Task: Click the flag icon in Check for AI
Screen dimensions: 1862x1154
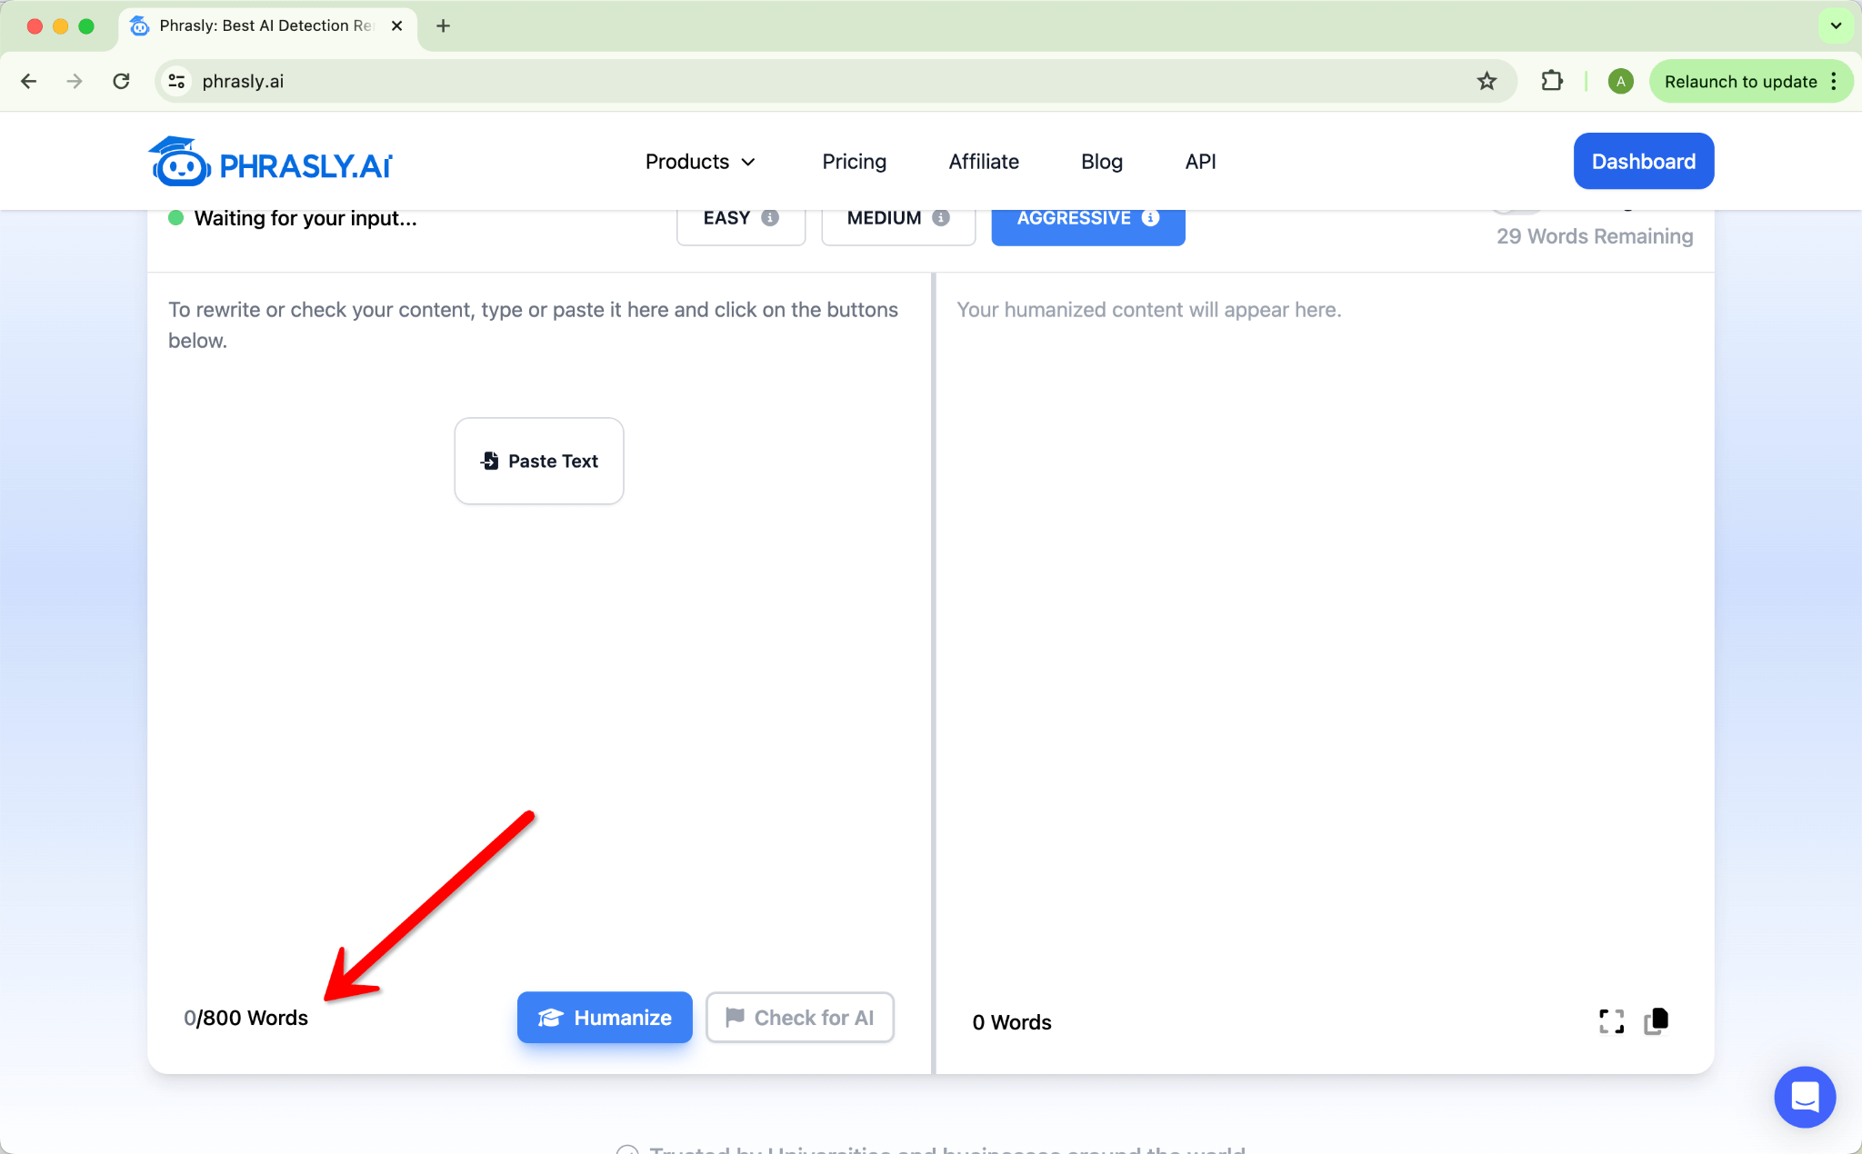Action: 735,1017
